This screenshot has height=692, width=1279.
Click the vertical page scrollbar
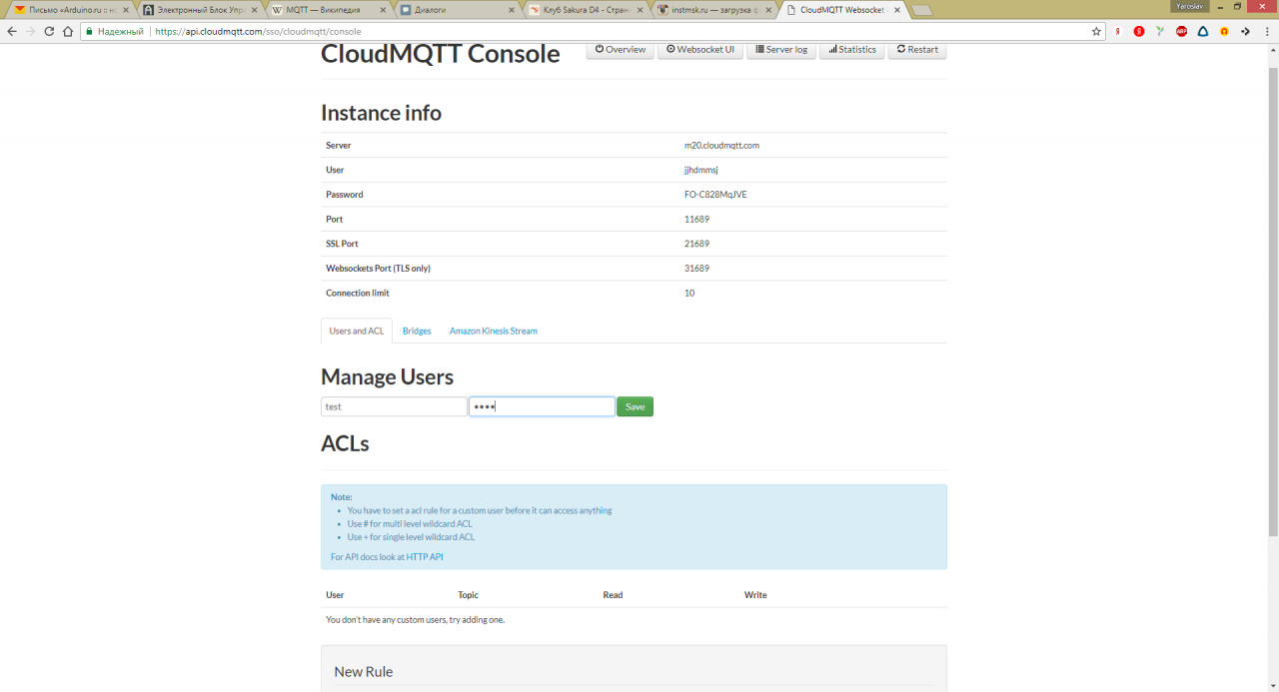(1272, 302)
